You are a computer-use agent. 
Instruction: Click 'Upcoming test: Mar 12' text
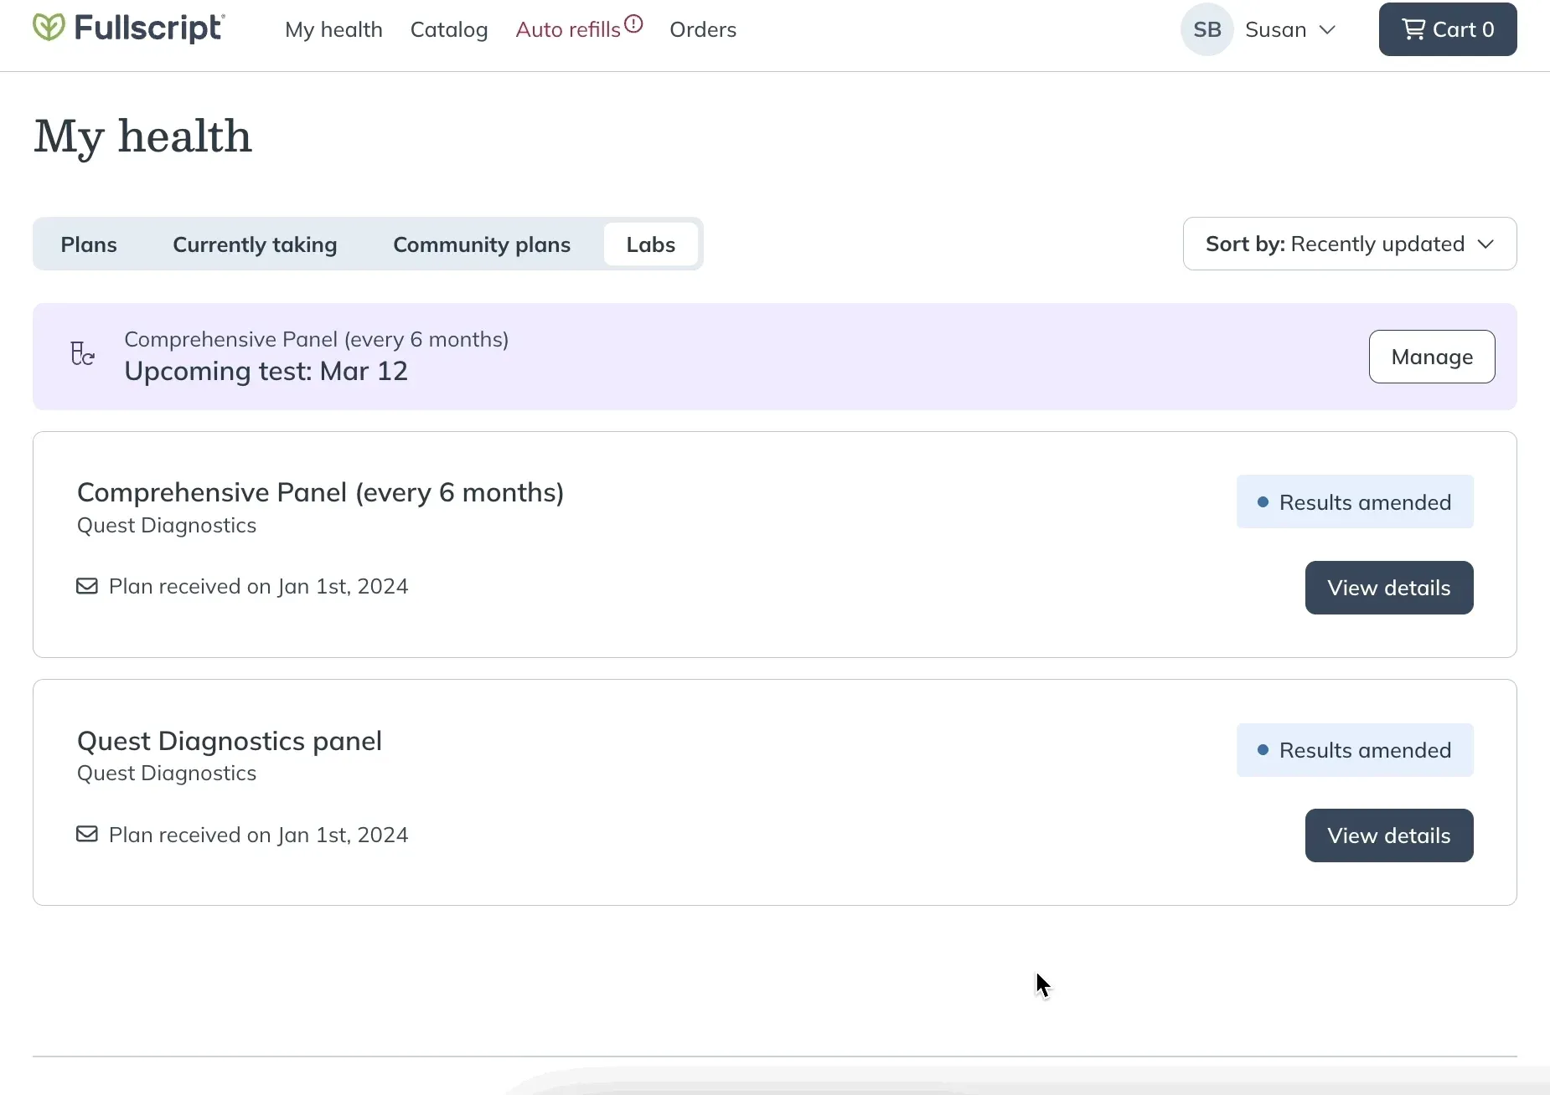tap(266, 371)
